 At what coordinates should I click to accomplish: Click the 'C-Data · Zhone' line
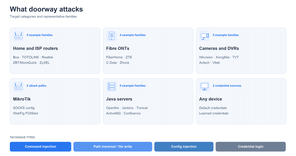tap(118, 63)
